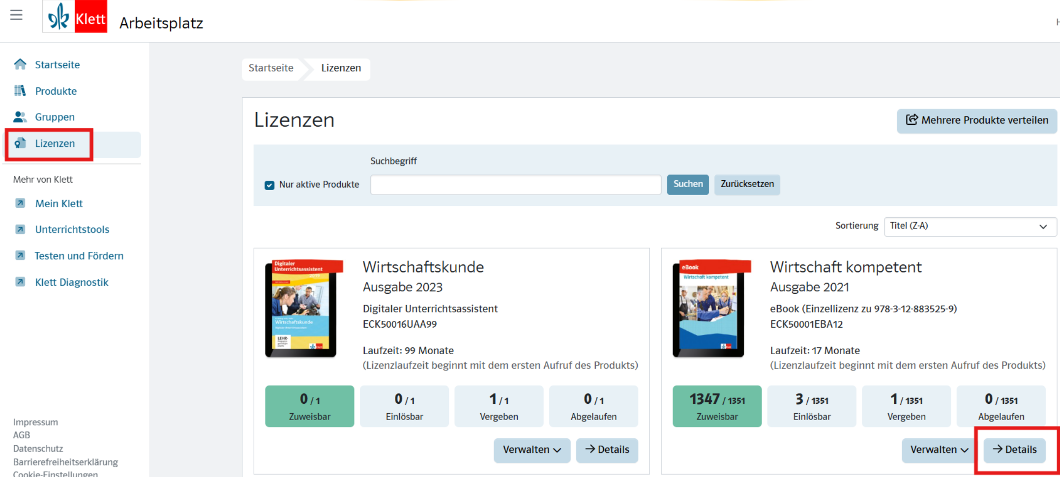Open the hamburger menu icon
The height and width of the screenshot is (477, 1060).
point(16,15)
